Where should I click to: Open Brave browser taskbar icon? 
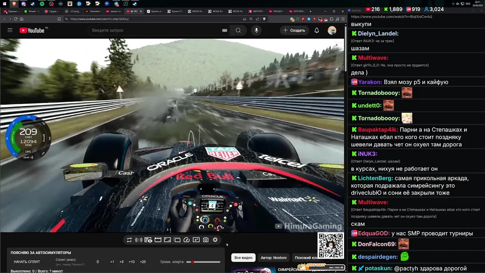pos(14,4)
